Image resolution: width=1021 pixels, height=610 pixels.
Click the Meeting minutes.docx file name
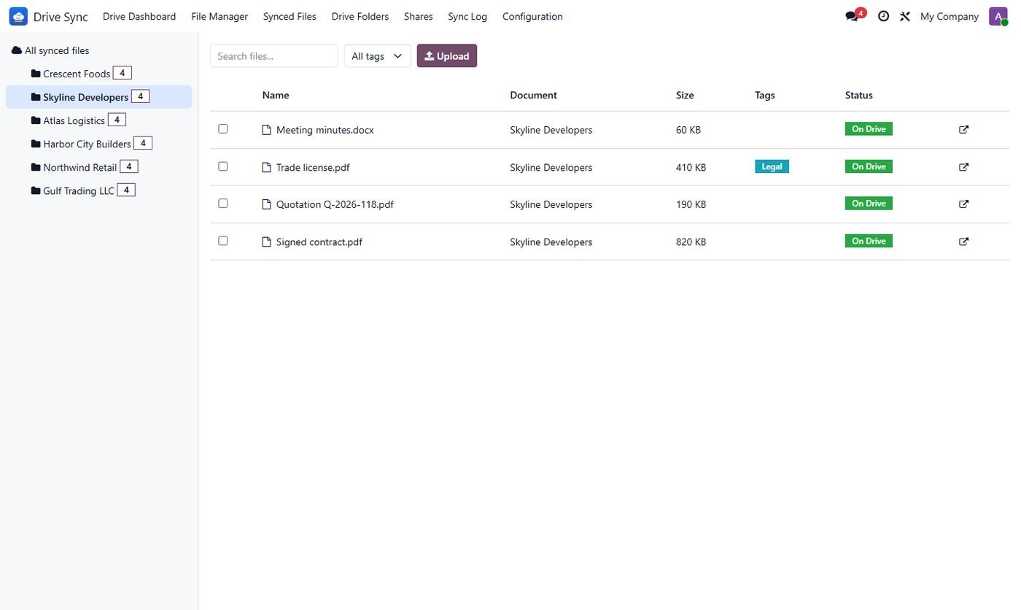(325, 130)
